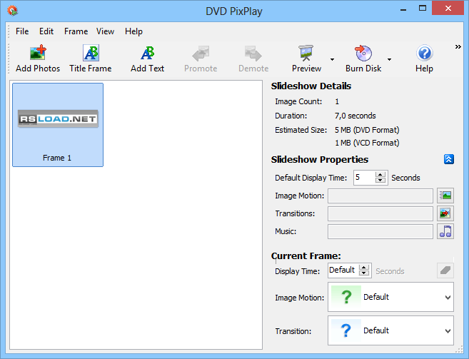Click the Default Display Time value field

click(364, 178)
